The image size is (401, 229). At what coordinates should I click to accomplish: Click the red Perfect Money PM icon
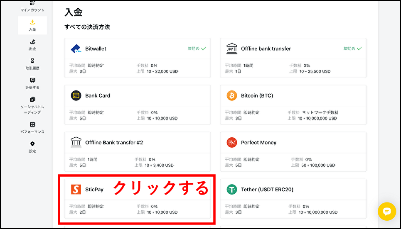232,142
